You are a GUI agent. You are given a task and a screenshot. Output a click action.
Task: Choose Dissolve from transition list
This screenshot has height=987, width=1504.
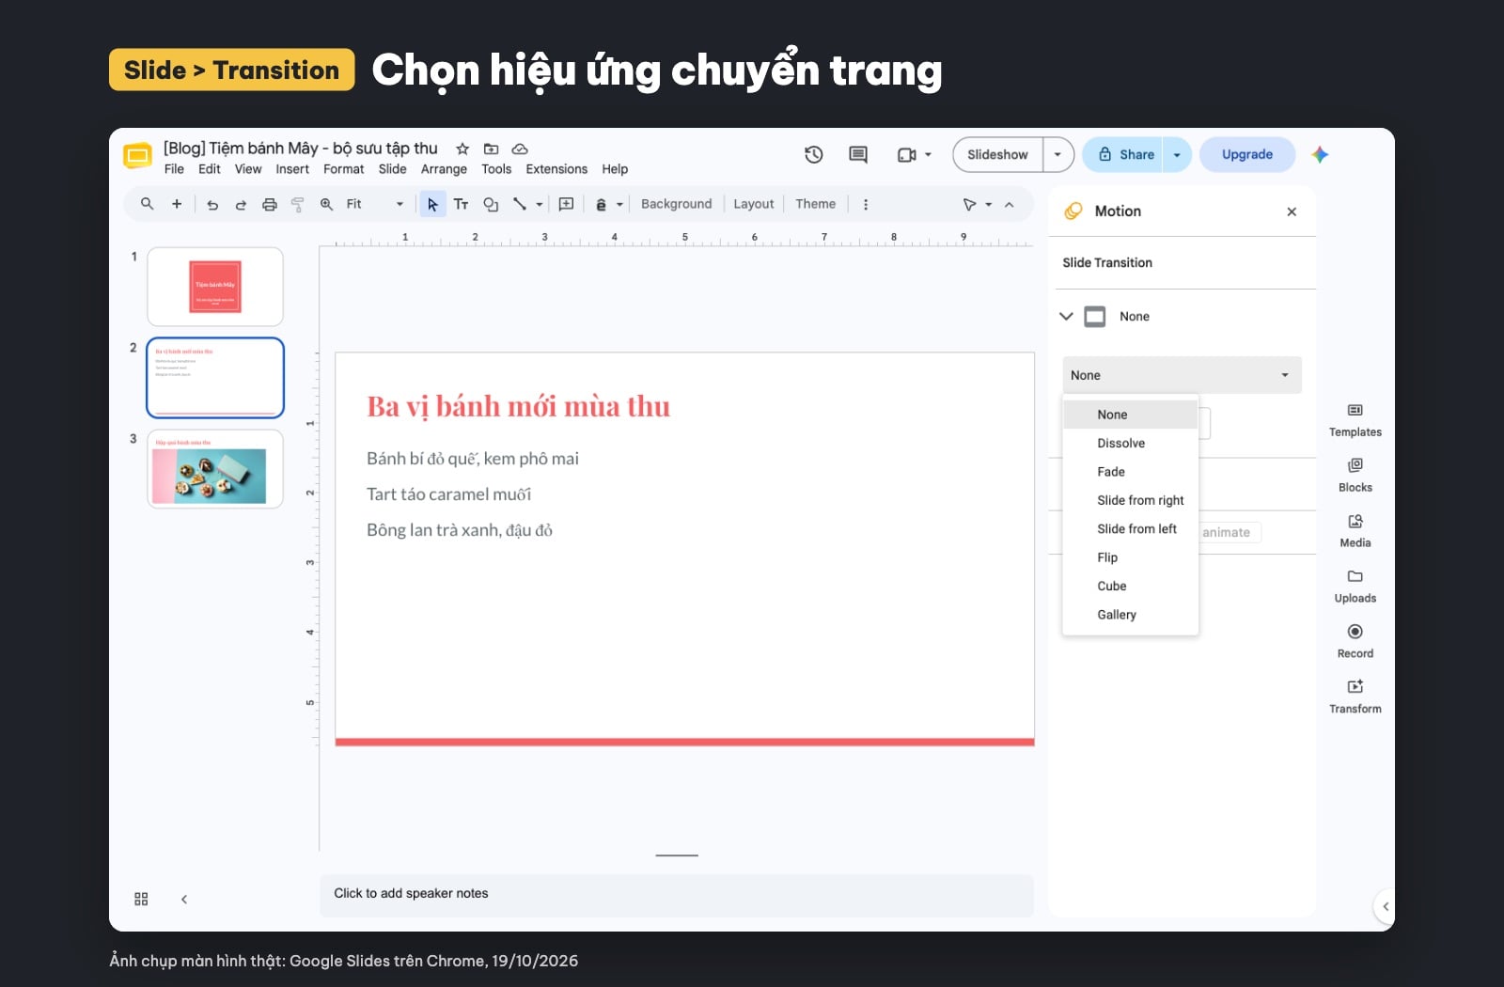pos(1130,444)
